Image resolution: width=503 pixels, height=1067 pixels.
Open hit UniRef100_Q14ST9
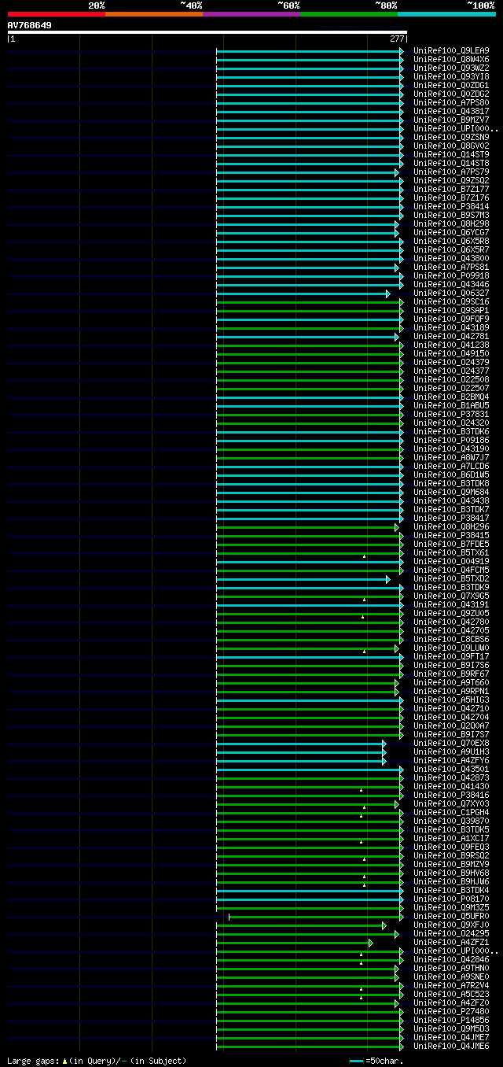(x=451, y=155)
